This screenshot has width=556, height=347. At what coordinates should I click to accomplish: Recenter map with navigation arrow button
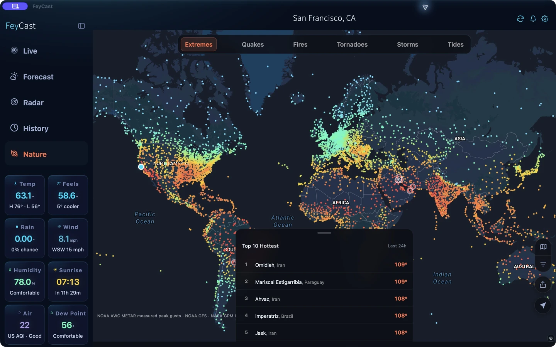(543, 305)
